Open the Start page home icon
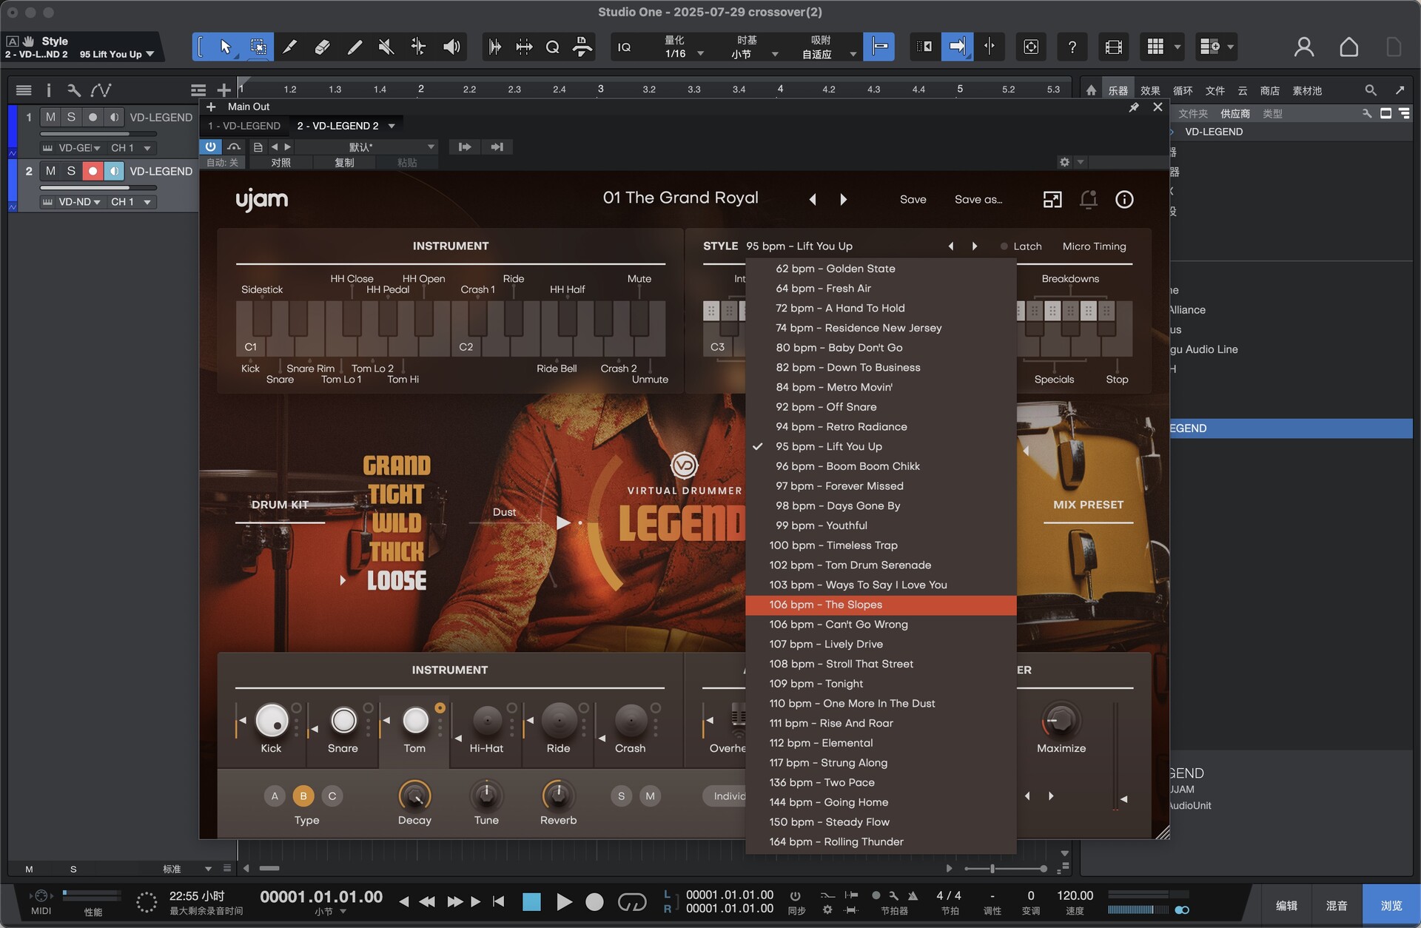1421x928 pixels. [x=1349, y=47]
